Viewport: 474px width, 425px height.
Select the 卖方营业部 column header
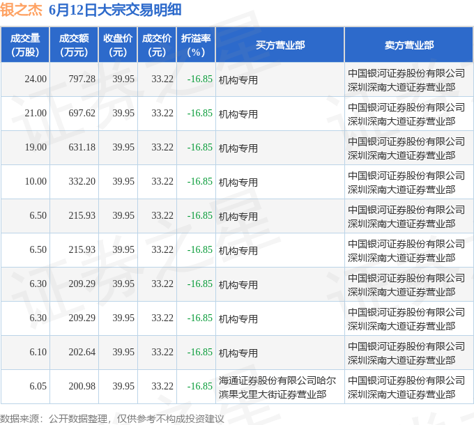409,45
